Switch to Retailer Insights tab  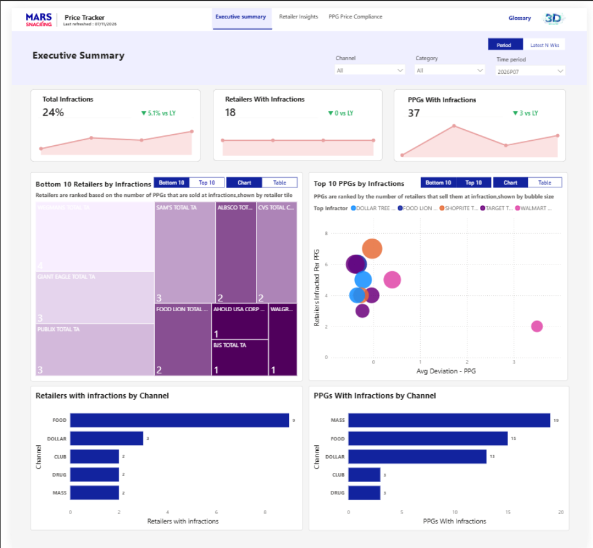tap(298, 17)
